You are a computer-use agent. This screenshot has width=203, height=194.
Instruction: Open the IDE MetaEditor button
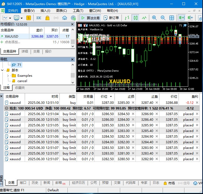point(39,18)
